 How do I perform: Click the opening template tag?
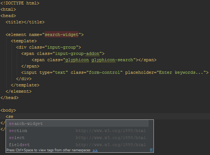click(24, 41)
